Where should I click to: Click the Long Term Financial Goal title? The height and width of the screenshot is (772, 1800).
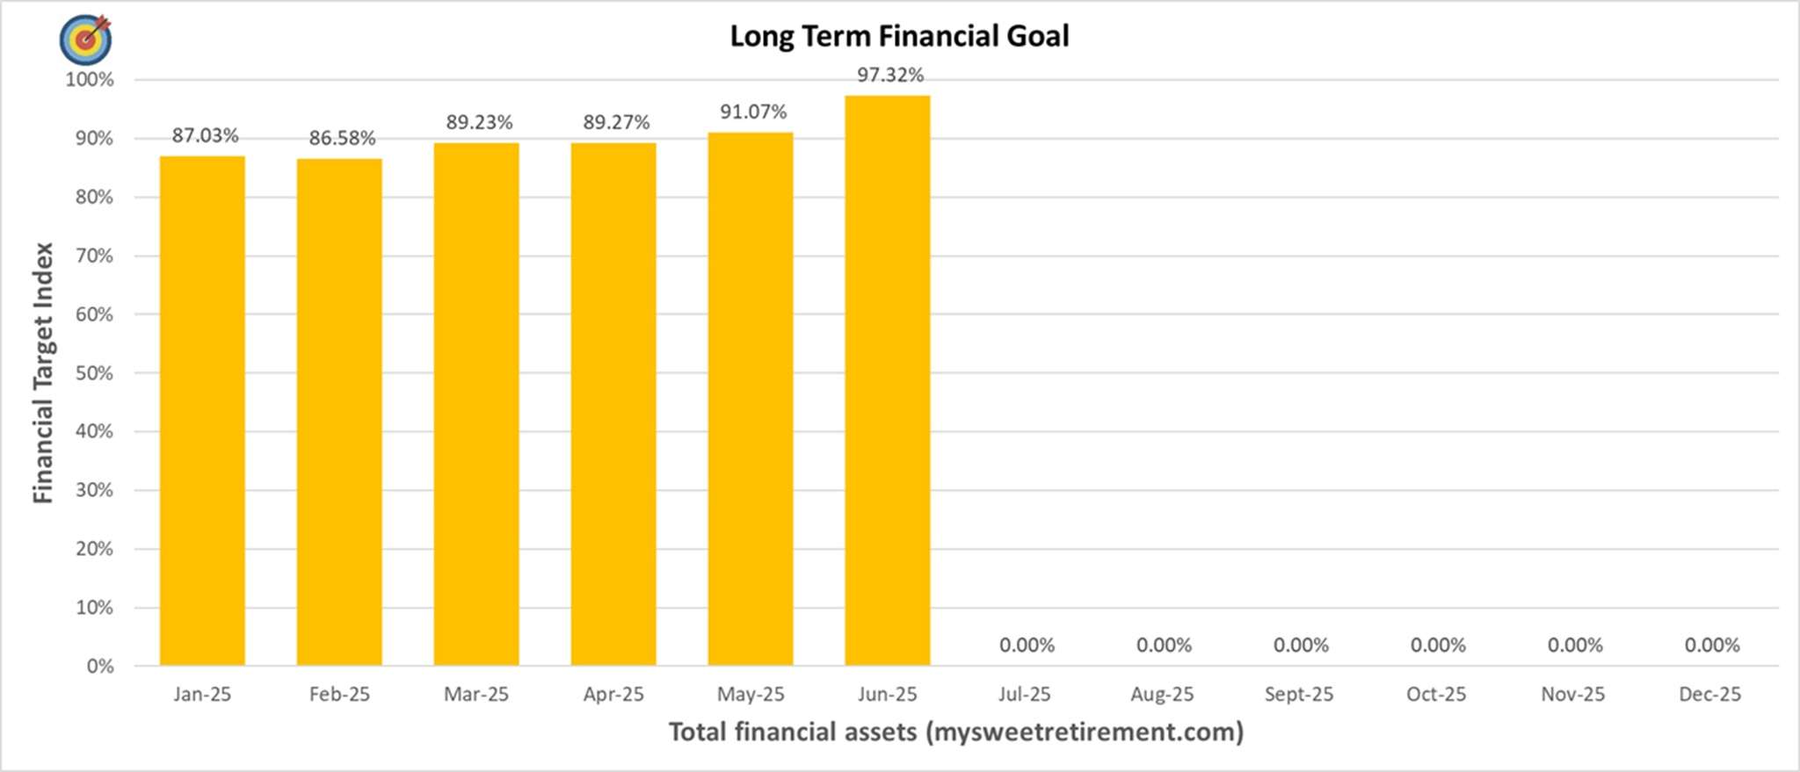point(899,36)
